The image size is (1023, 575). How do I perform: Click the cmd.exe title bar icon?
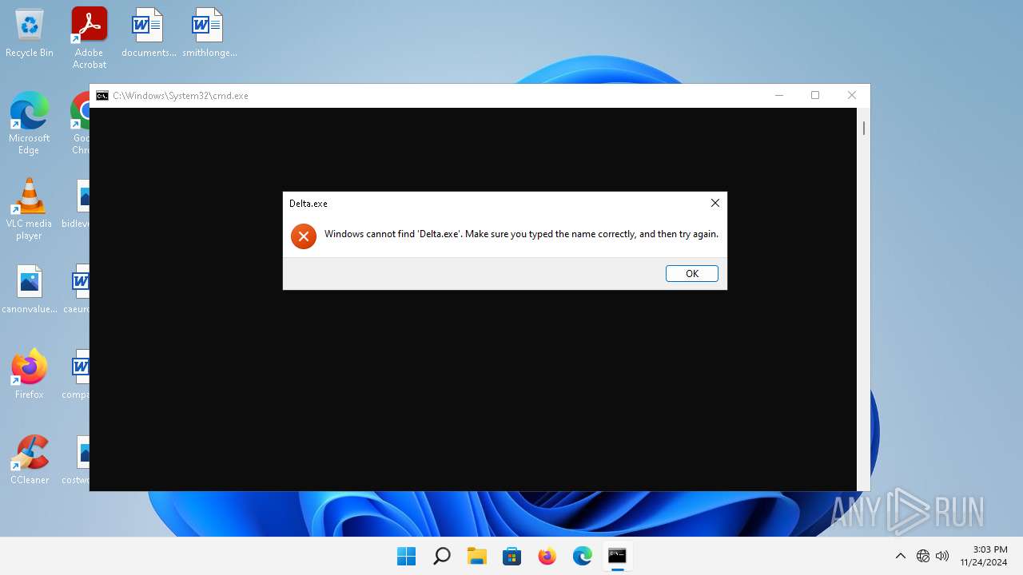coord(102,96)
